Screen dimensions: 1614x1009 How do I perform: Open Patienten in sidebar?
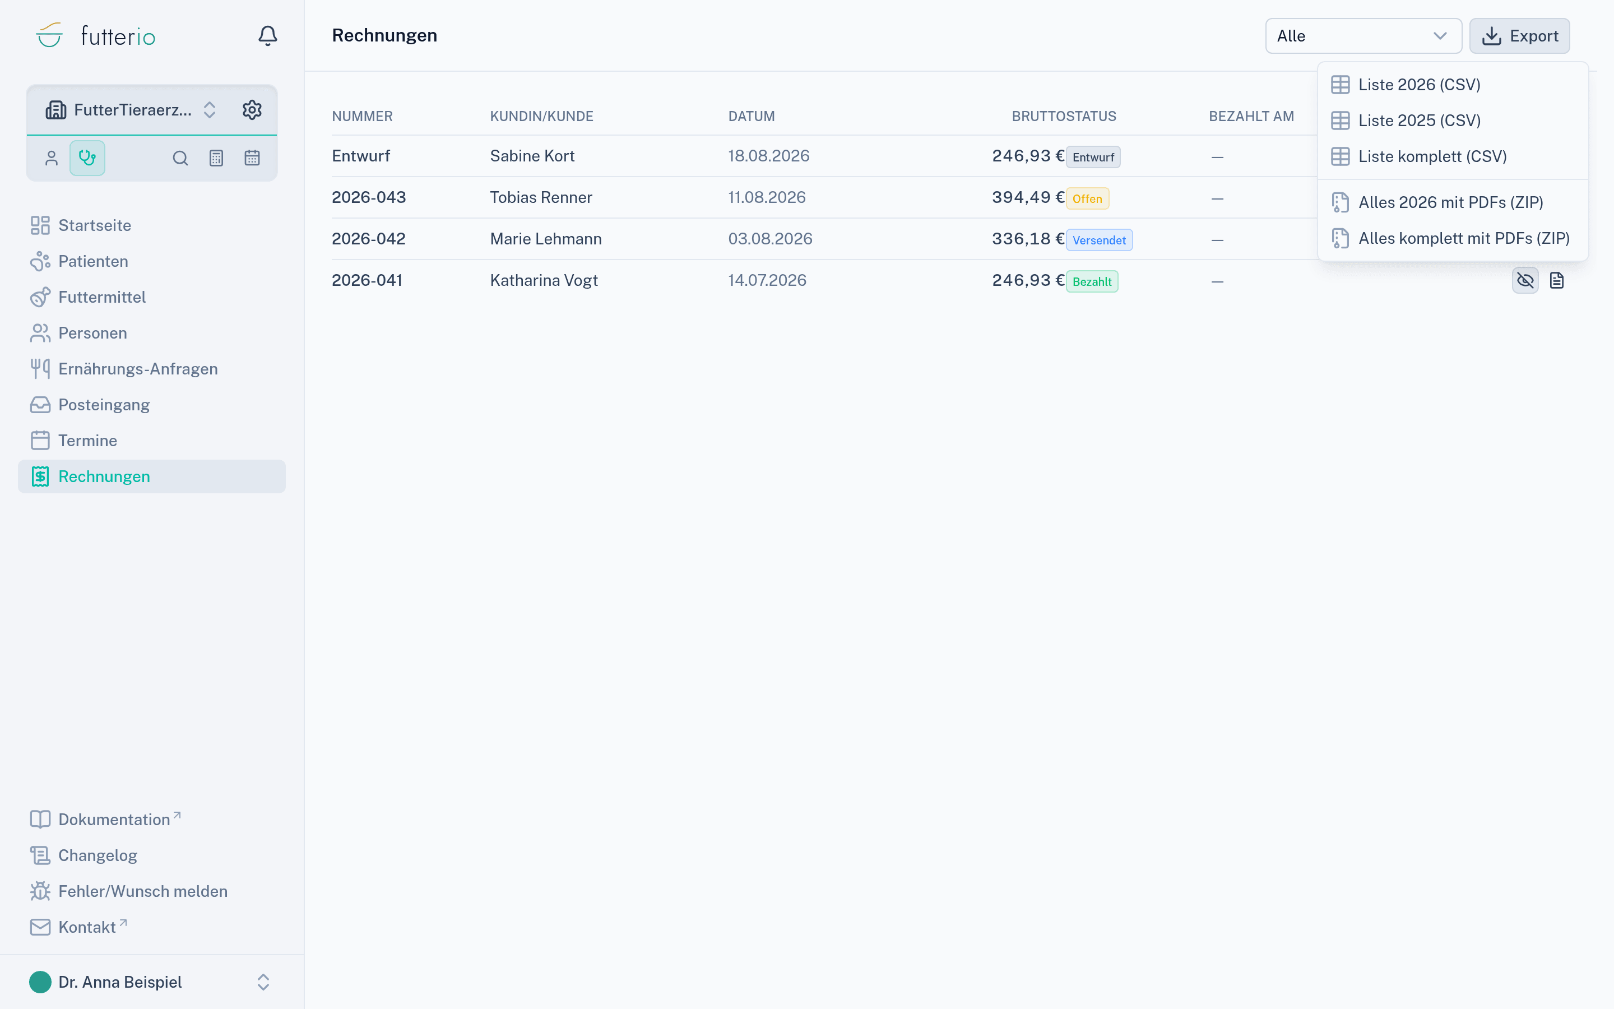click(x=151, y=262)
